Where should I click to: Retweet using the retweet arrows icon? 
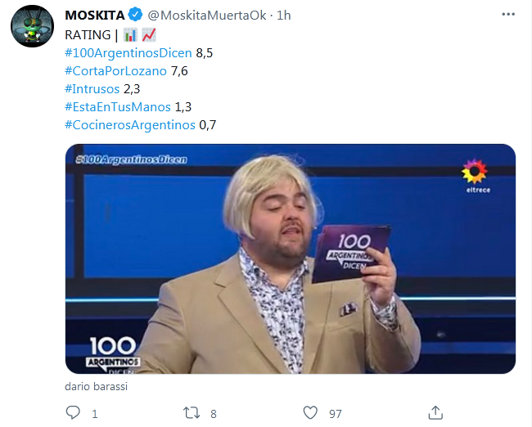pyautogui.click(x=192, y=413)
